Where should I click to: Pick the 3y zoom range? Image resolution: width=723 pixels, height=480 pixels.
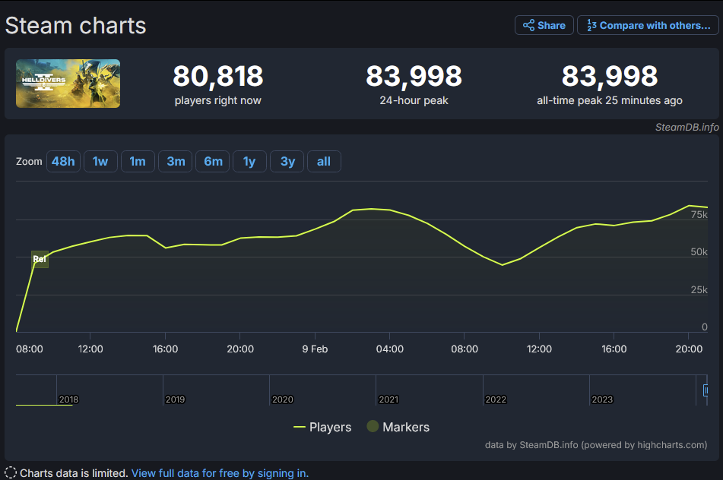287,162
